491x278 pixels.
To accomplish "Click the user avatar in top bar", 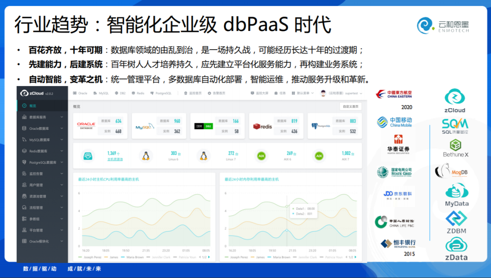I will pyautogui.click(x=323, y=93).
